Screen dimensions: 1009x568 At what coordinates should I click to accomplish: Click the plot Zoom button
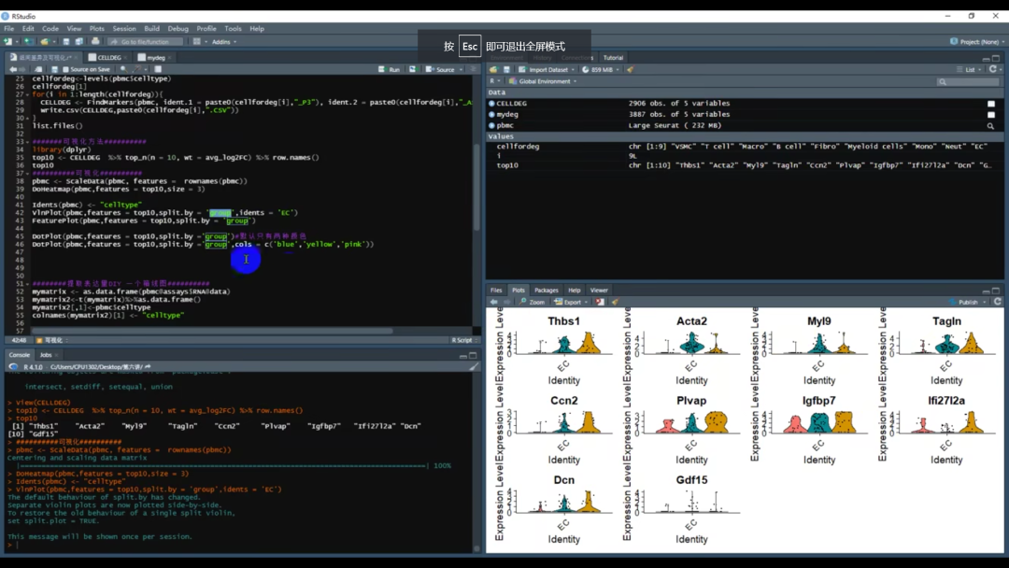coord(533,302)
